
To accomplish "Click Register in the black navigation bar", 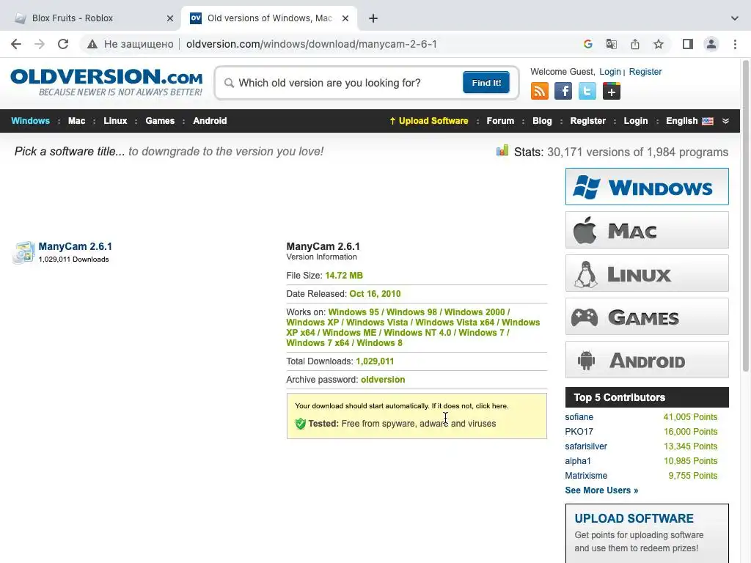I will [587, 121].
